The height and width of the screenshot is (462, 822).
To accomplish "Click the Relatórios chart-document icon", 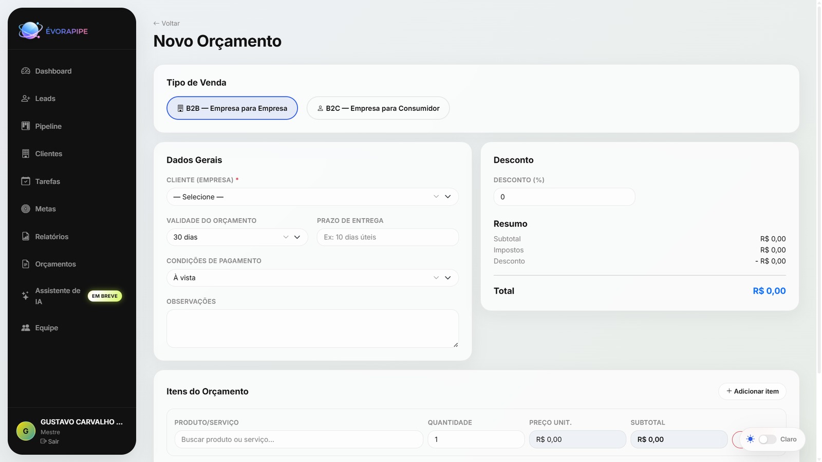I will [26, 236].
